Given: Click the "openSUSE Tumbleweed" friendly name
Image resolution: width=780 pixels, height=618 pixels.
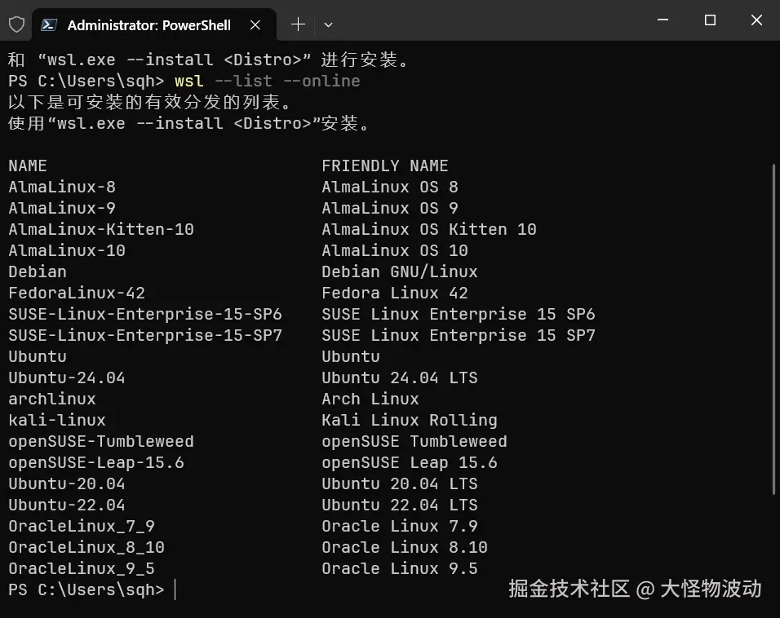Looking at the screenshot, I should coord(414,441).
